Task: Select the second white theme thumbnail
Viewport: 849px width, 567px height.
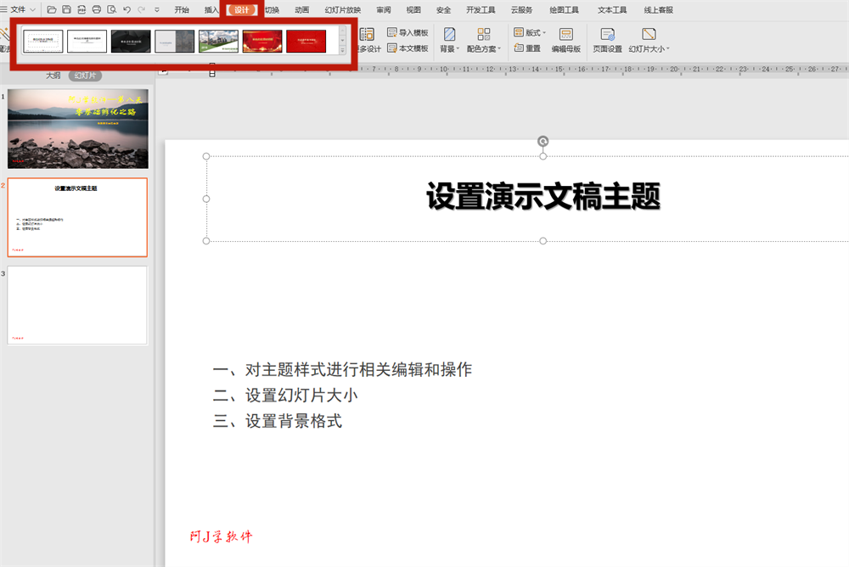Action: 87,41
